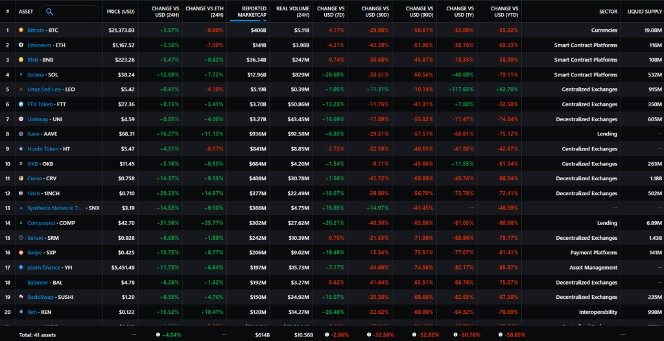Click the Curve logo icon

click(x=21, y=178)
